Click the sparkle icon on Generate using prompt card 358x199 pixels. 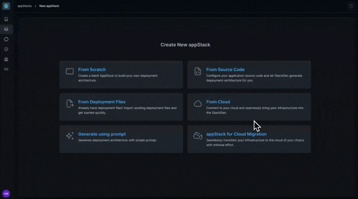click(x=70, y=136)
